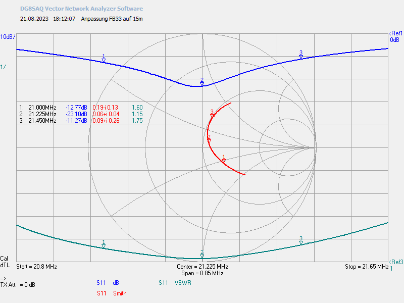Click the Center = 21.225 MHz label
404x303 pixels.
(x=203, y=267)
